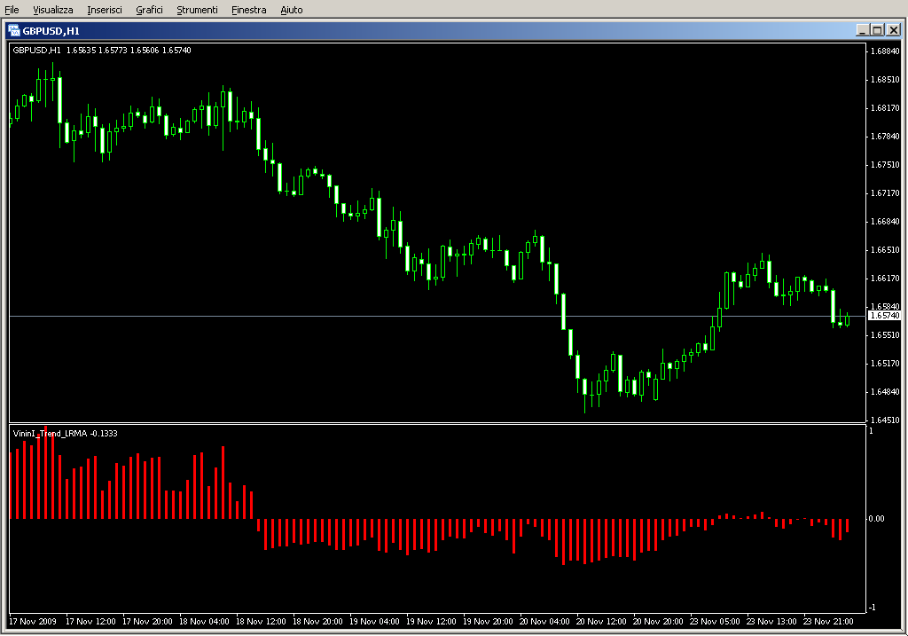Open the Strumenti menu
Viewport: 908px width, 636px height.
coord(197,10)
